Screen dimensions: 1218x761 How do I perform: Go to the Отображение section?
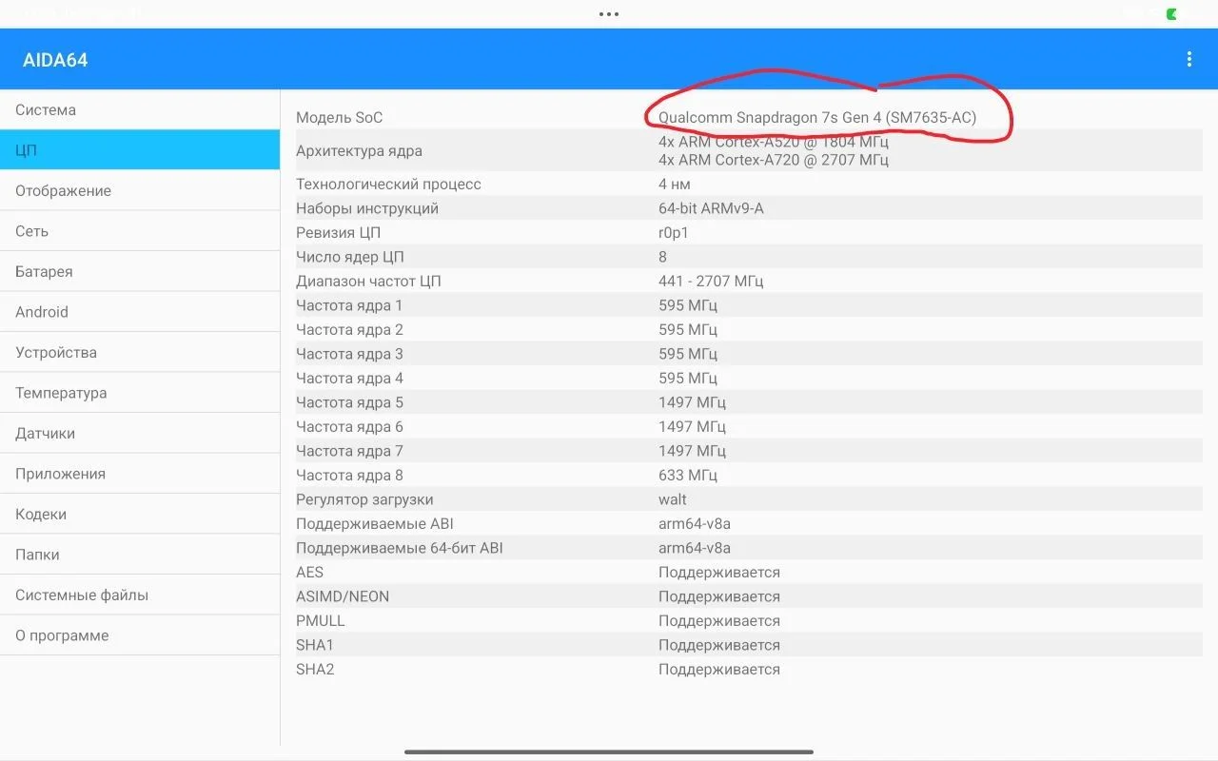(140, 190)
